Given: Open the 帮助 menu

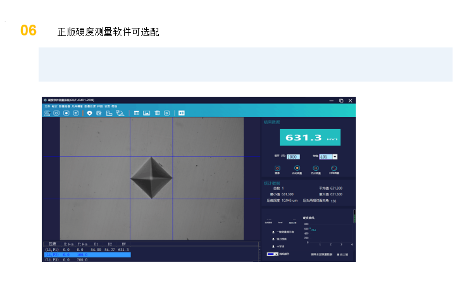Looking at the screenshot, I should click(114, 106).
